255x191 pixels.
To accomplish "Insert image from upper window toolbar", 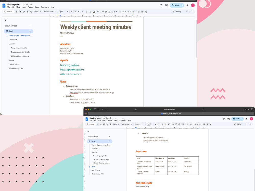I will 110,12.
